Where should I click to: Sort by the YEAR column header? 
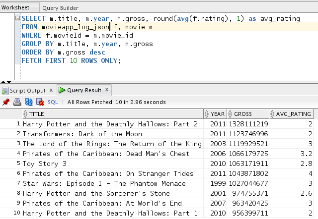point(215,114)
